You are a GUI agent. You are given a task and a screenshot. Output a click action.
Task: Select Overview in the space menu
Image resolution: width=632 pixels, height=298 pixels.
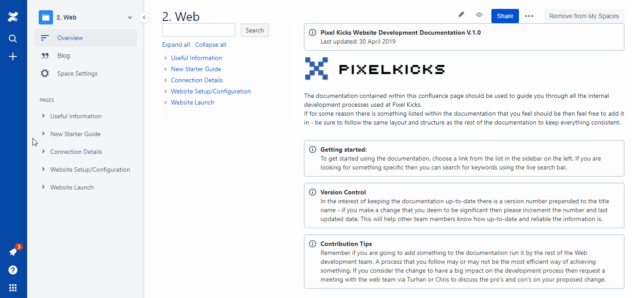pos(85,38)
